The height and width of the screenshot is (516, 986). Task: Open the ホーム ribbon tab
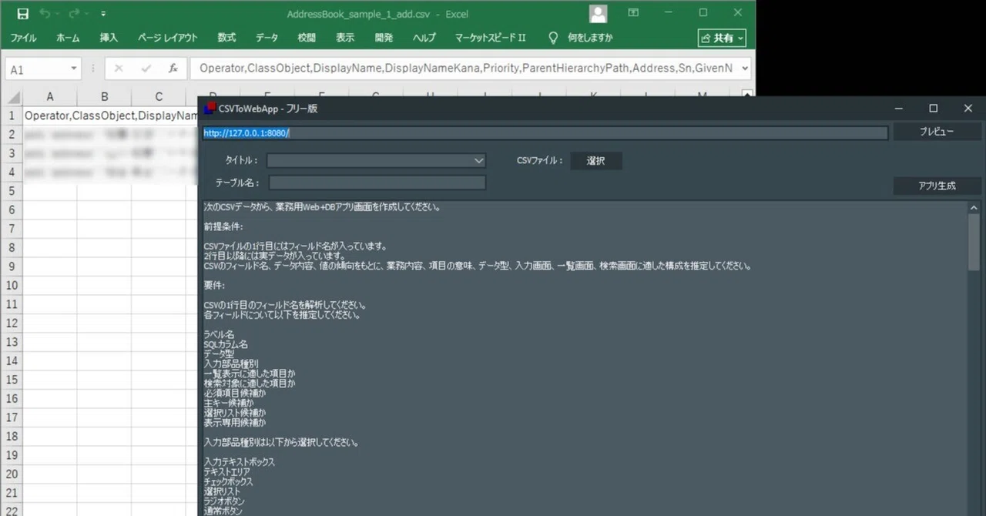coord(68,38)
